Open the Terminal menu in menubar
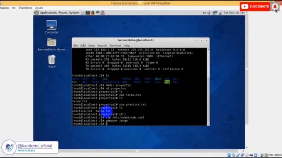This screenshot has width=282, height=158. [x=115, y=46]
